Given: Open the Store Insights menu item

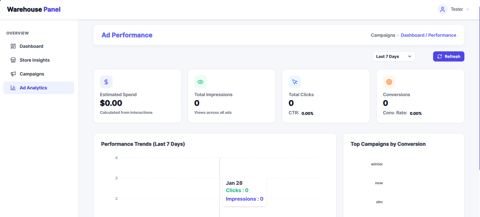Looking at the screenshot, I should pyautogui.click(x=35, y=60).
